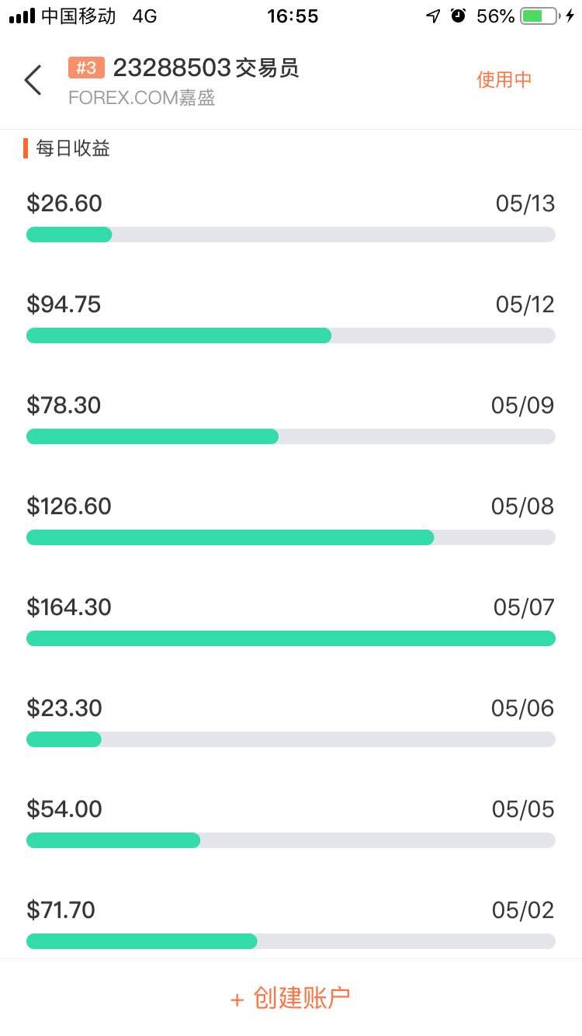Tap the location arrow status icon
The height and width of the screenshot is (1036, 582).
pos(433,16)
